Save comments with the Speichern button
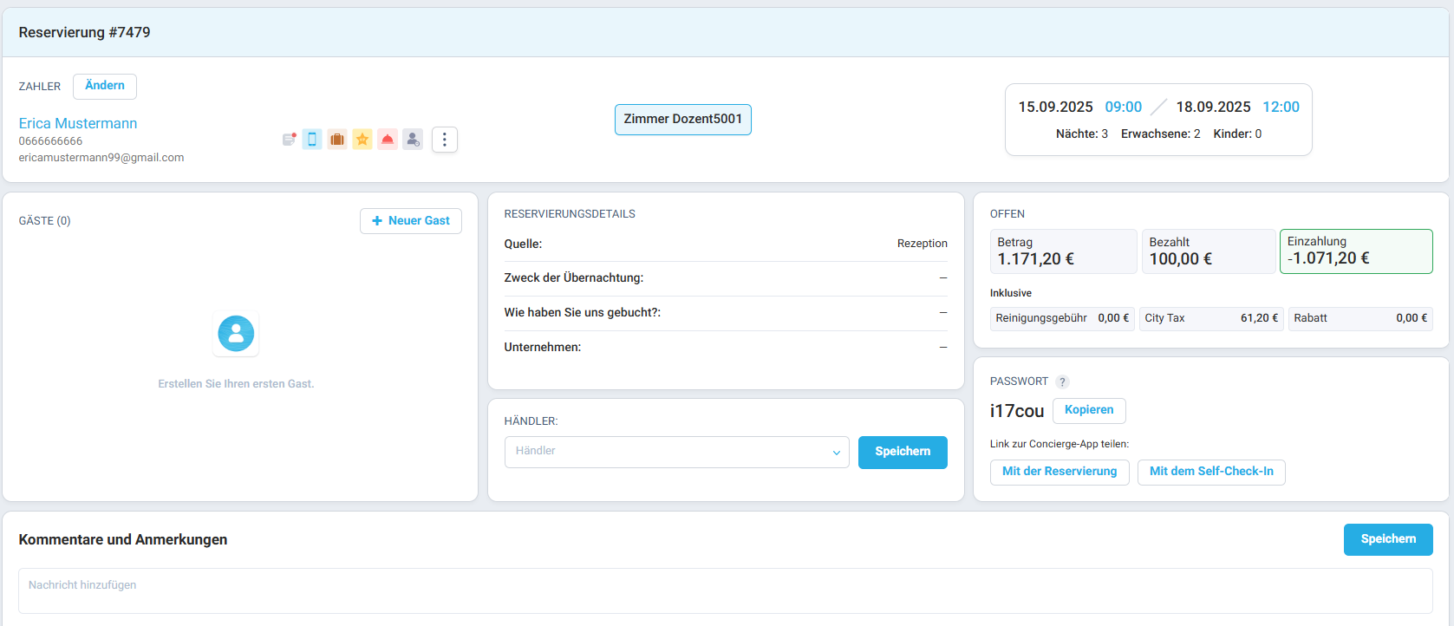 point(1387,539)
